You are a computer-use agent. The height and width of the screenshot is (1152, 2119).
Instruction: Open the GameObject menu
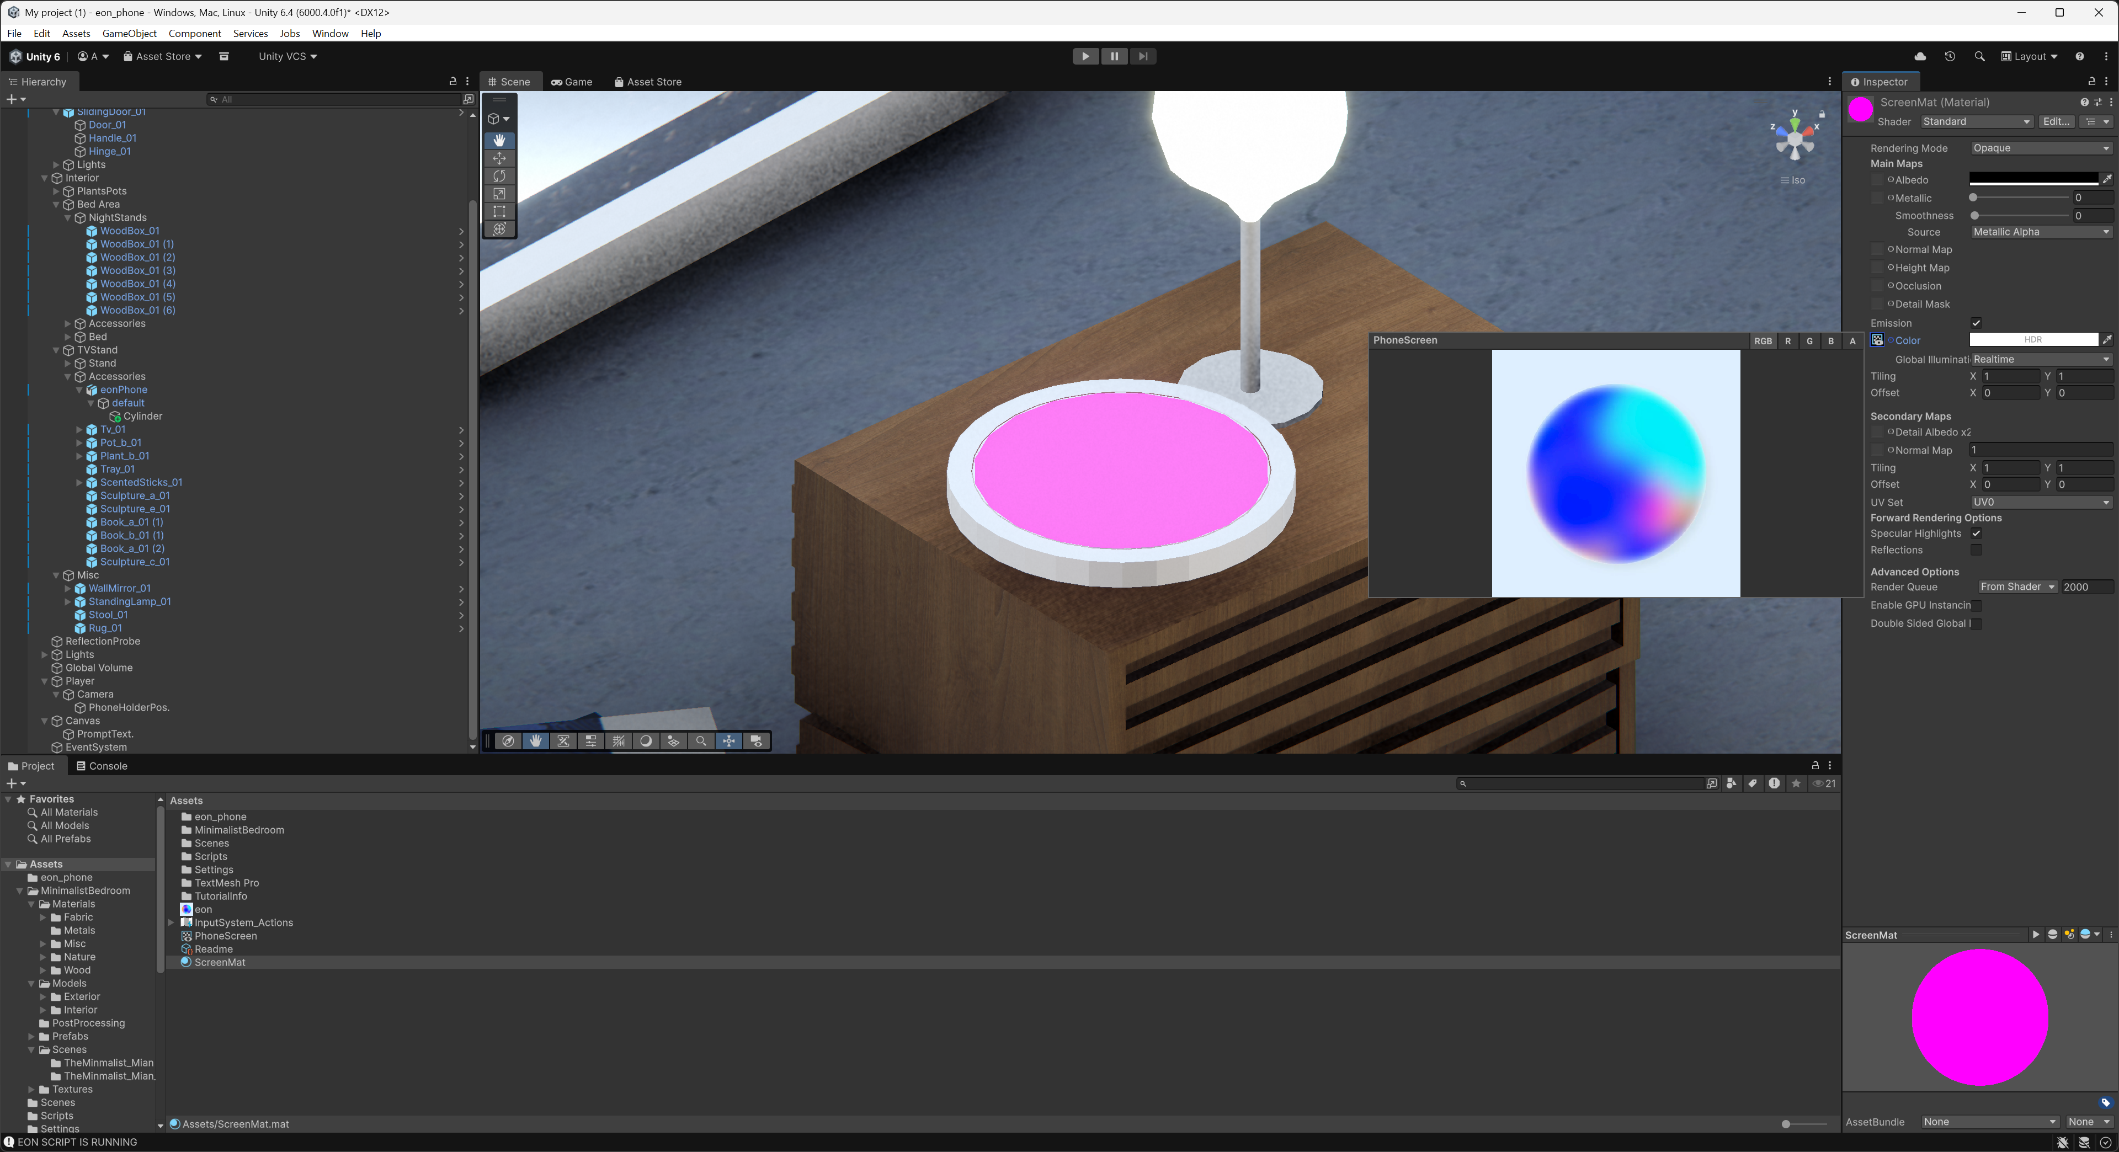tap(129, 34)
